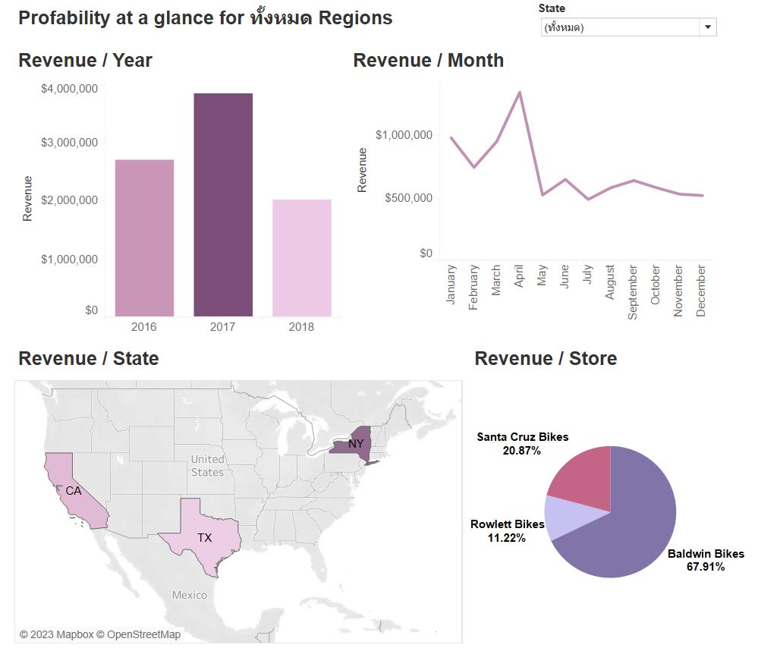Click the January axis label
780x648 pixels.
451,285
